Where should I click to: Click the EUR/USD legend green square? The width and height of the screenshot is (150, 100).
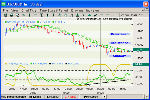(6, 22)
